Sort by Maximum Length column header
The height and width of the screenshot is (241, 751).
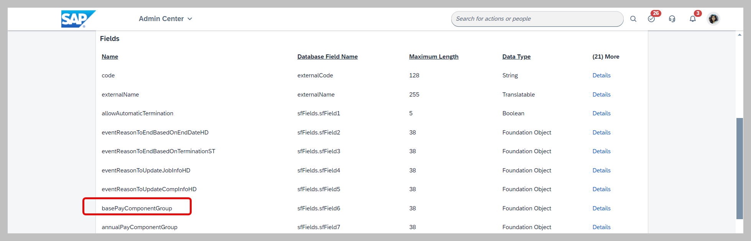tap(434, 57)
